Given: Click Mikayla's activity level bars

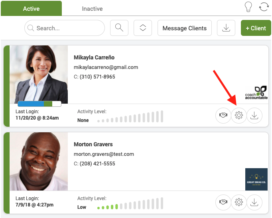Looking at the screenshot, I should coord(130,116).
